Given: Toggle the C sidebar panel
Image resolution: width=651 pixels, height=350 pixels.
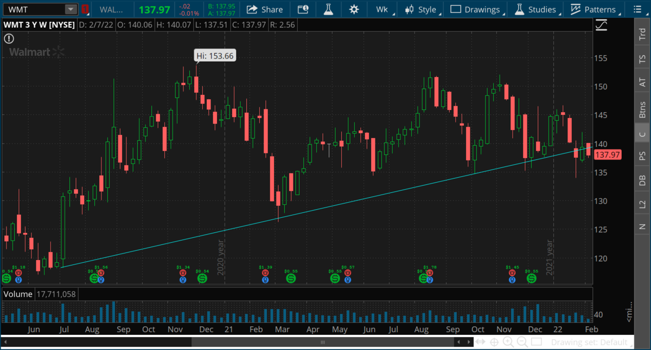Looking at the screenshot, I should pyautogui.click(x=642, y=134).
